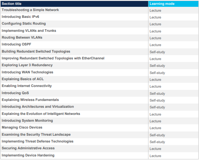Click 'Introducing System Monitoring' title
199x160 pixels.
[x=27, y=121]
